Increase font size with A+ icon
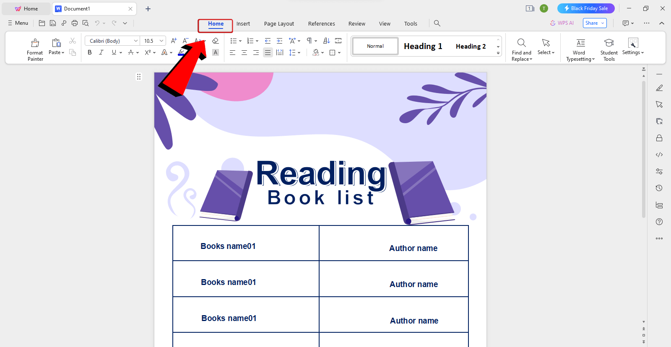Screen dimensions: 671x347 click(174, 41)
